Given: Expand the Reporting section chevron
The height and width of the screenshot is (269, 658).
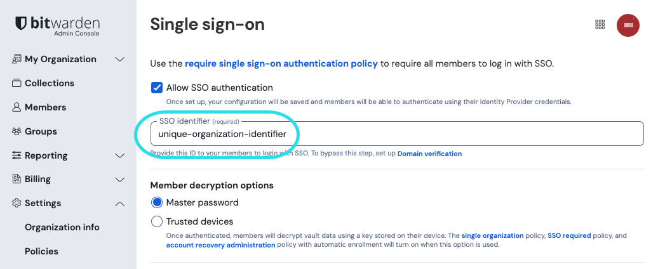Looking at the screenshot, I should point(119,155).
